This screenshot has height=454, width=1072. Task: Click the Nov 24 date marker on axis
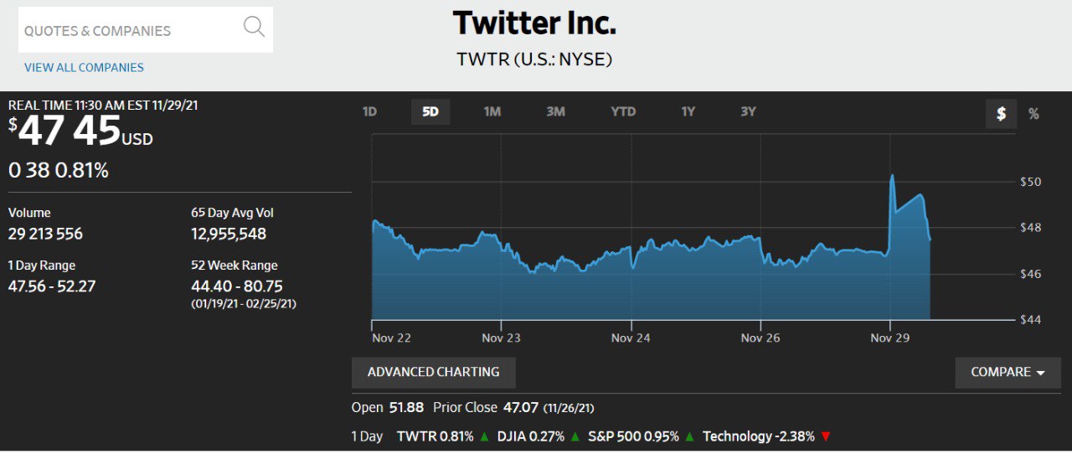(x=631, y=338)
